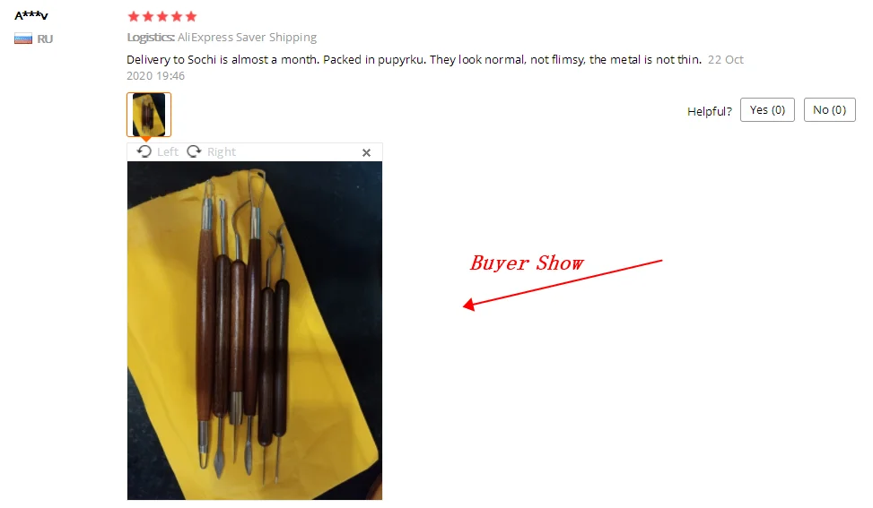Image resolution: width=873 pixels, height=508 pixels.
Task: Click the rotate left arrow icon
Action: point(144,151)
